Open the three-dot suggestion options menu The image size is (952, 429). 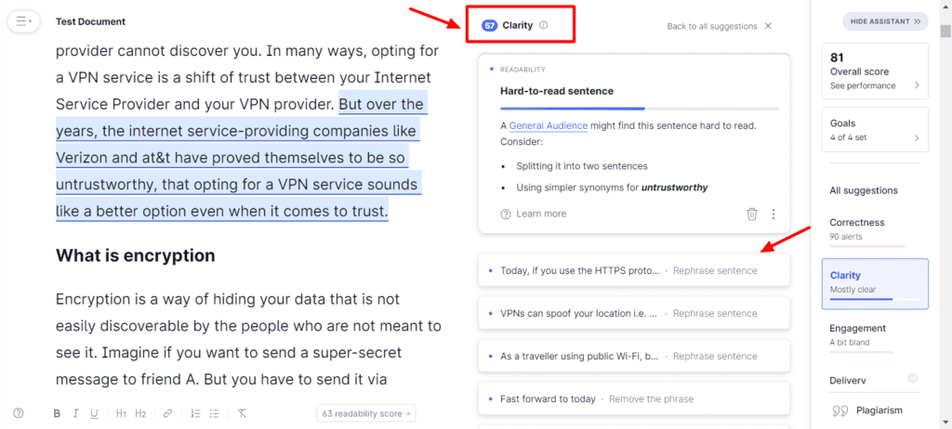tap(773, 214)
